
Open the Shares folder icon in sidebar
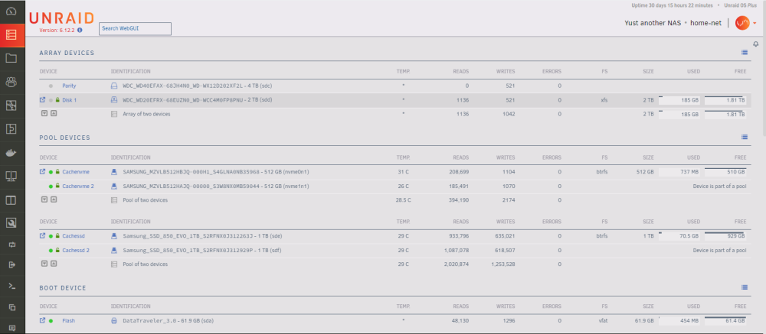11,59
